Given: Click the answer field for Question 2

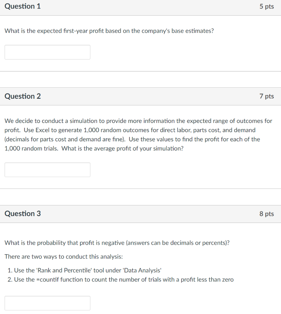Looking at the screenshot, I should click(47, 170).
